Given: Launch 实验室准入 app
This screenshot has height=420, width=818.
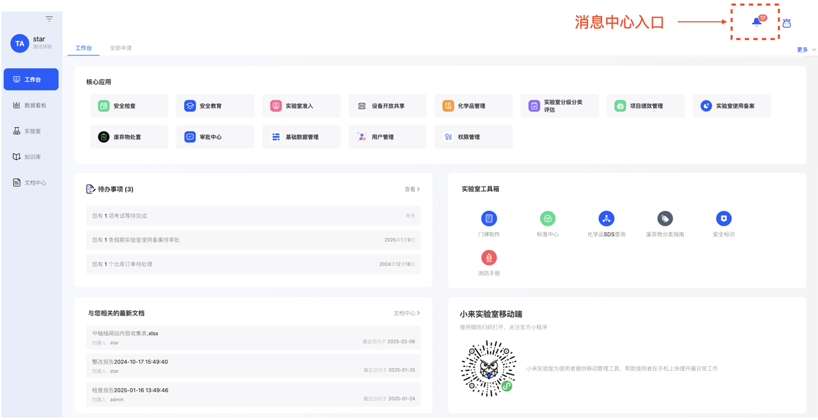Looking at the screenshot, I should coord(301,106).
